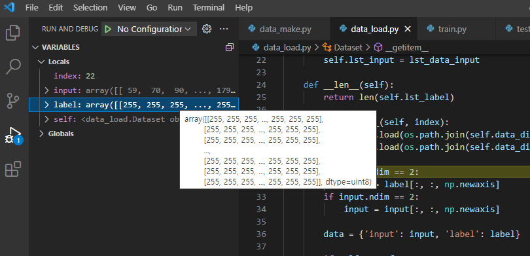Open the View menu

pyautogui.click(x=127, y=7)
